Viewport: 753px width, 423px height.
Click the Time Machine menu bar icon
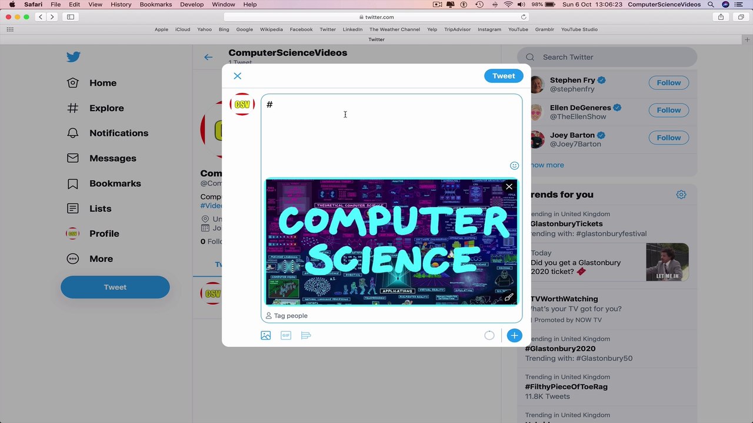pos(479,4)
